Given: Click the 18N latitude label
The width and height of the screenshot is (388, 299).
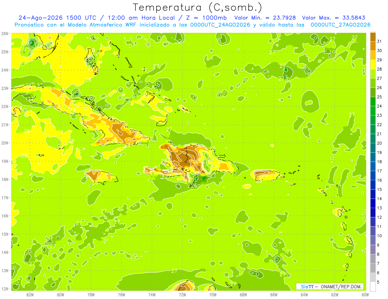Looking at the screenshot, I should (5, 179).
